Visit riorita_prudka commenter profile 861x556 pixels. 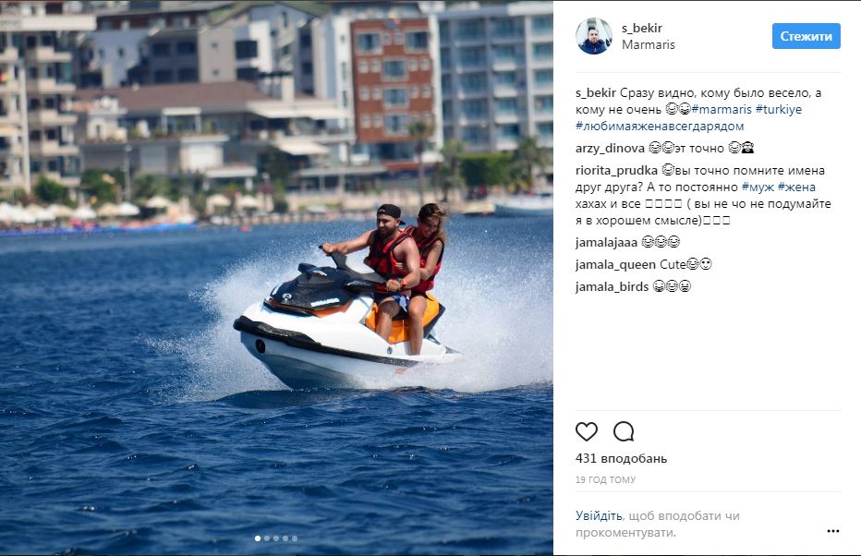coord(616,171)
